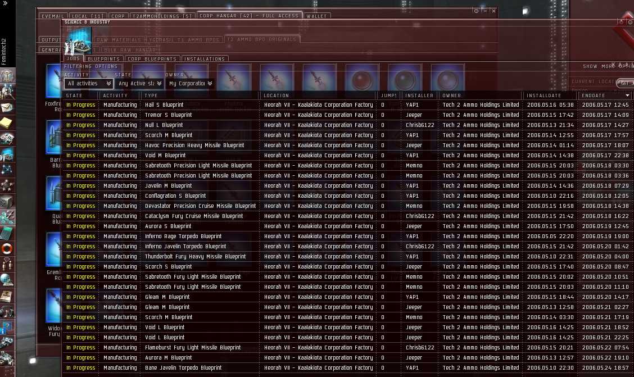The width and height of the screenshot is (634, 377).
Task: Open the headphones jukebox sidebar icon
Action: [x=7, y=311]
